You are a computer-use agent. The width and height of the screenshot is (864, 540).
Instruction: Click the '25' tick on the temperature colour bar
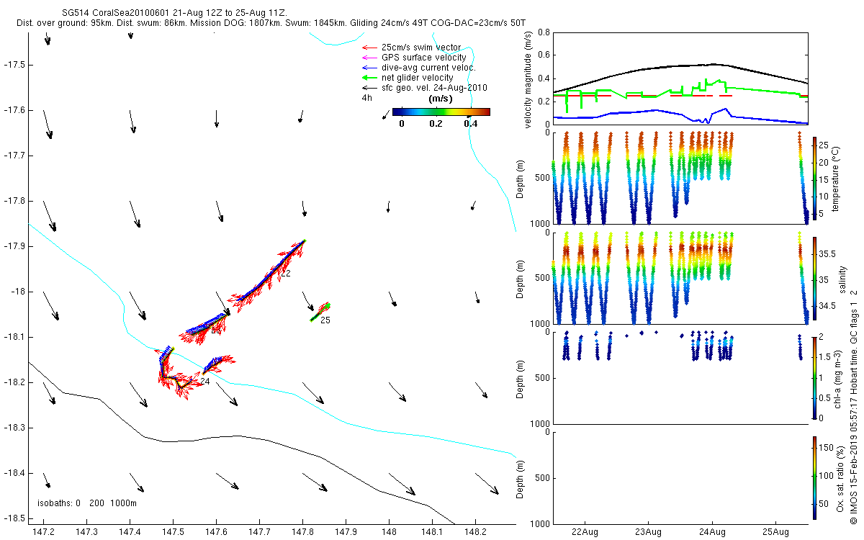pyautogui.click(x=824, y=145)
